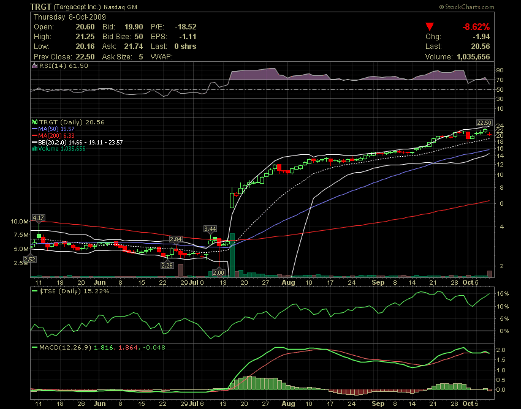This screenshot has width=521, height=409.
Task: Click the 2.5M volume axis label
Action: [21, 263]
